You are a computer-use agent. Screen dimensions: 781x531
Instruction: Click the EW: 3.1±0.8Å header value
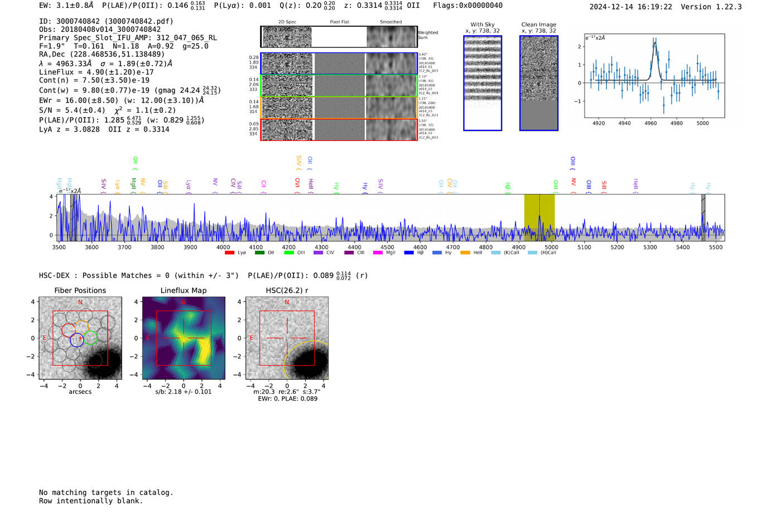tap(66, 6)
